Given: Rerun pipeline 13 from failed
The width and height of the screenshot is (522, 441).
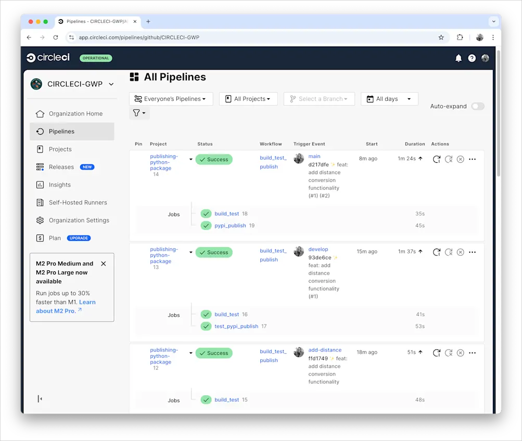Looking at the screenshot, I should [x=449, y=252].
